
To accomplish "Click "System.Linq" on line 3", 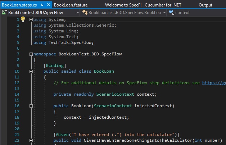I will 63,31.
